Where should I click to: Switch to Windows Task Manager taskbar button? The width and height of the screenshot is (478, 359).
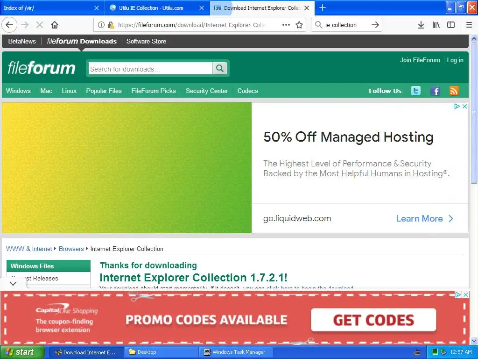click(x=236, y=352)
